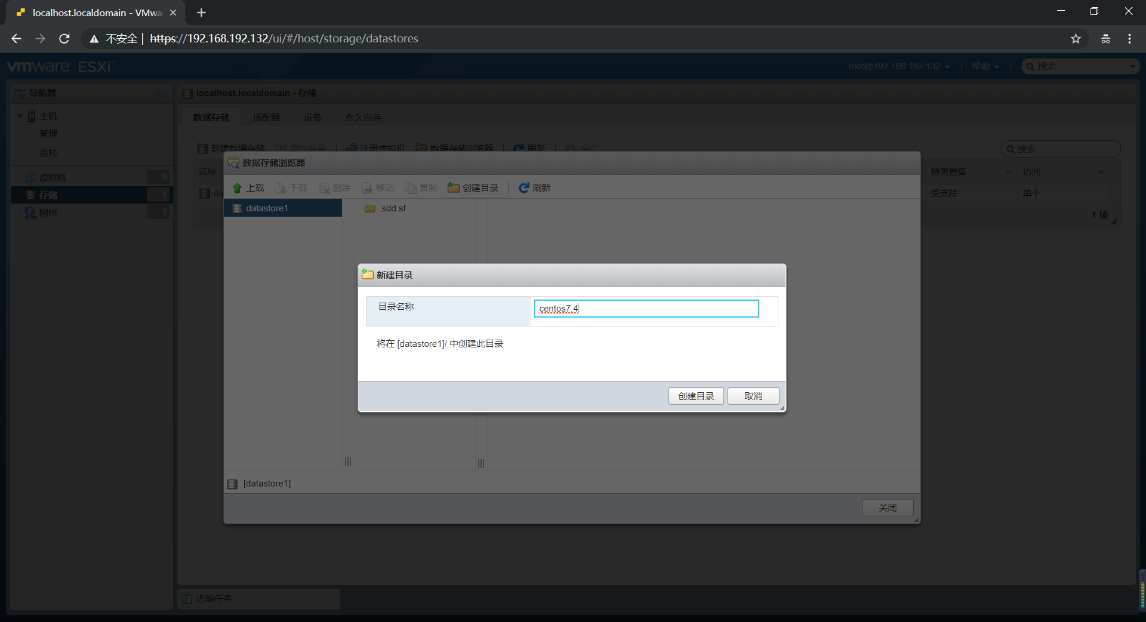
Task: Click 新建数据存储 icon in storage toolbar
Action: click(202, 148)
